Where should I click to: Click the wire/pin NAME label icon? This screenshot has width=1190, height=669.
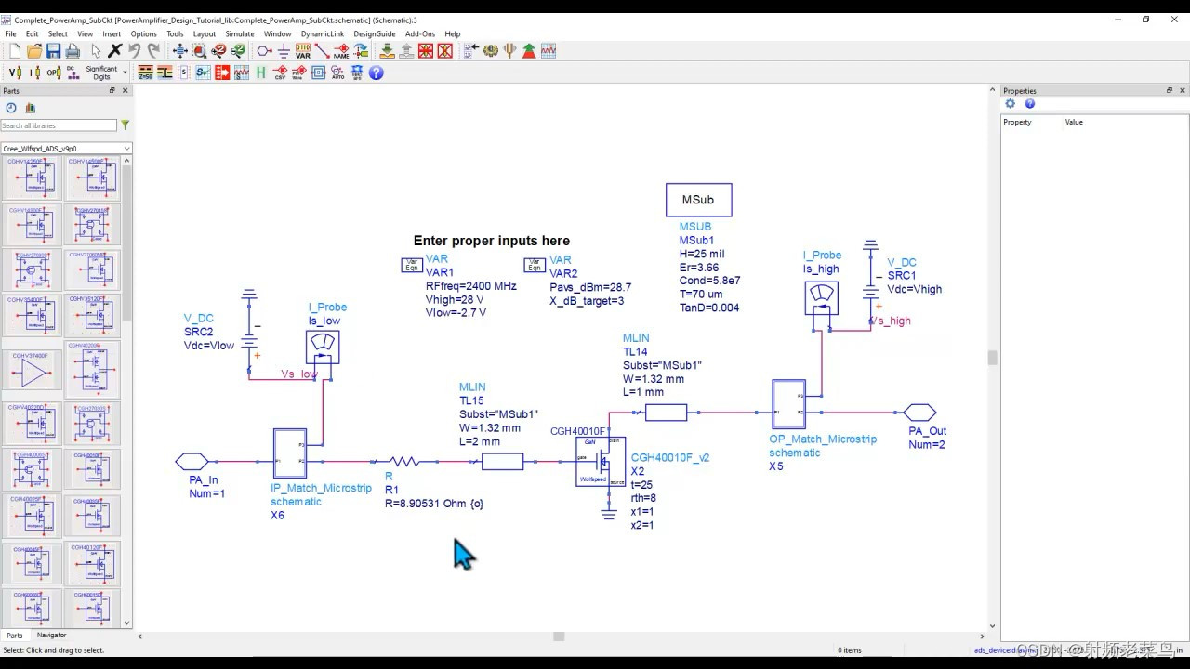pyautogui.click(x=341, y=51)
